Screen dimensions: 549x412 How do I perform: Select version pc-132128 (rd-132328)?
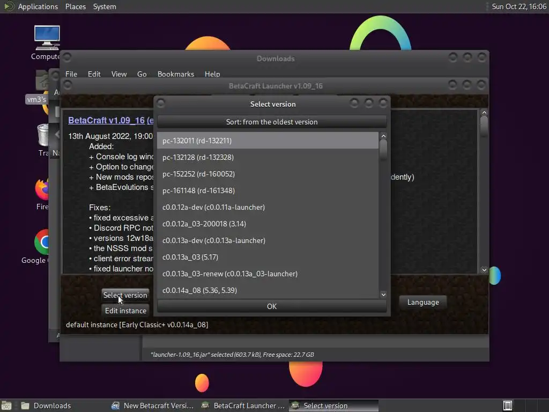click(x=268, y=157)
